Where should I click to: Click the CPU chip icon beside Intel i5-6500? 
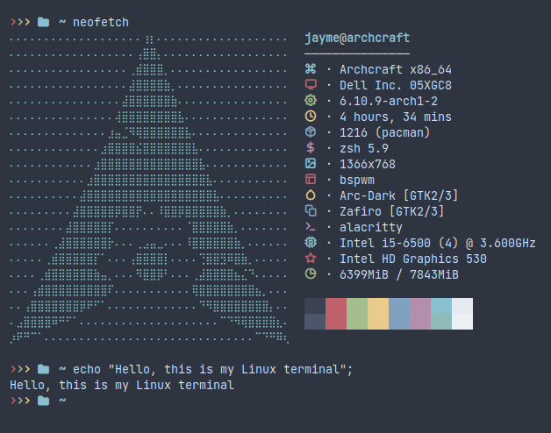click(x=311, y=242)
